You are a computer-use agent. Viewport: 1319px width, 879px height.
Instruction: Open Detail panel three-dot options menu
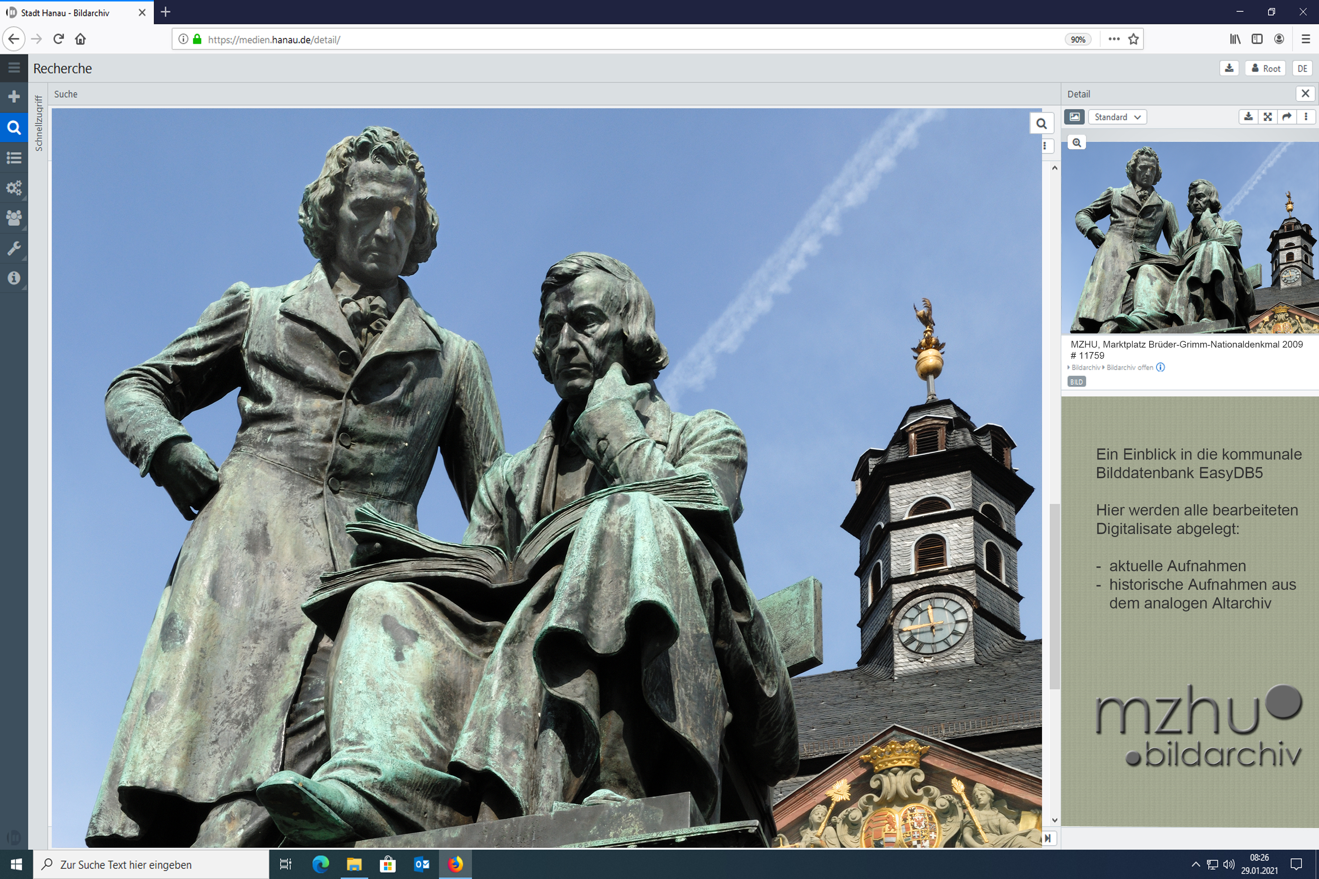1306,116
